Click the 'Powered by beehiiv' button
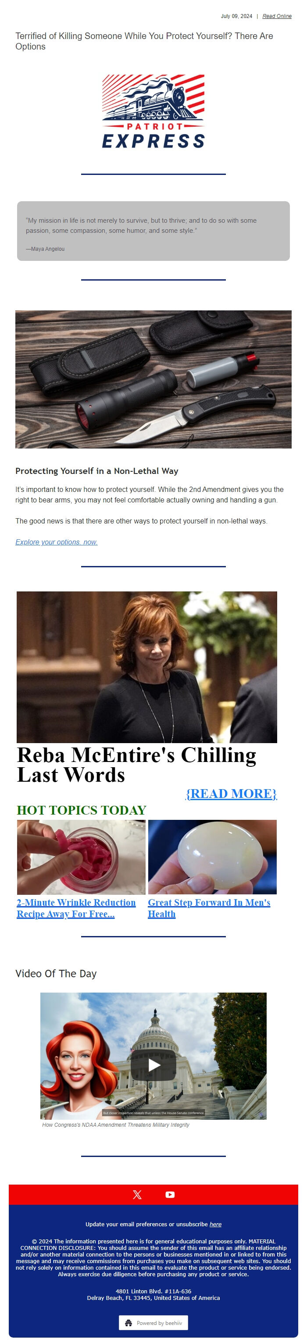 pos(153,1322)
